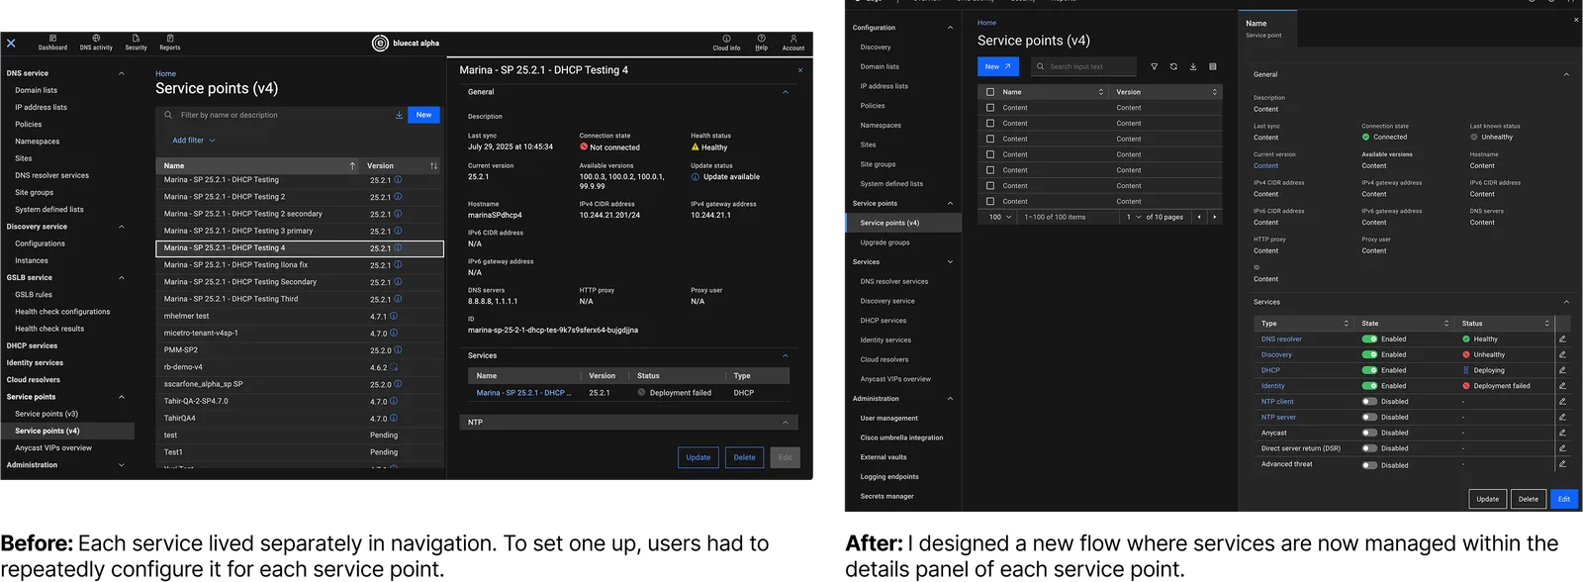
Task: Disable the Identity service toggle
Action: click(x=1369, y=386)
